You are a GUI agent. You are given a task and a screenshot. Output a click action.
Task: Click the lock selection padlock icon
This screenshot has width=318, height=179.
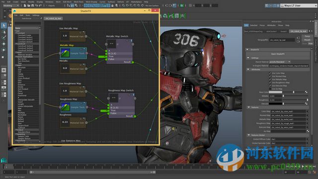tap(112, 5)
